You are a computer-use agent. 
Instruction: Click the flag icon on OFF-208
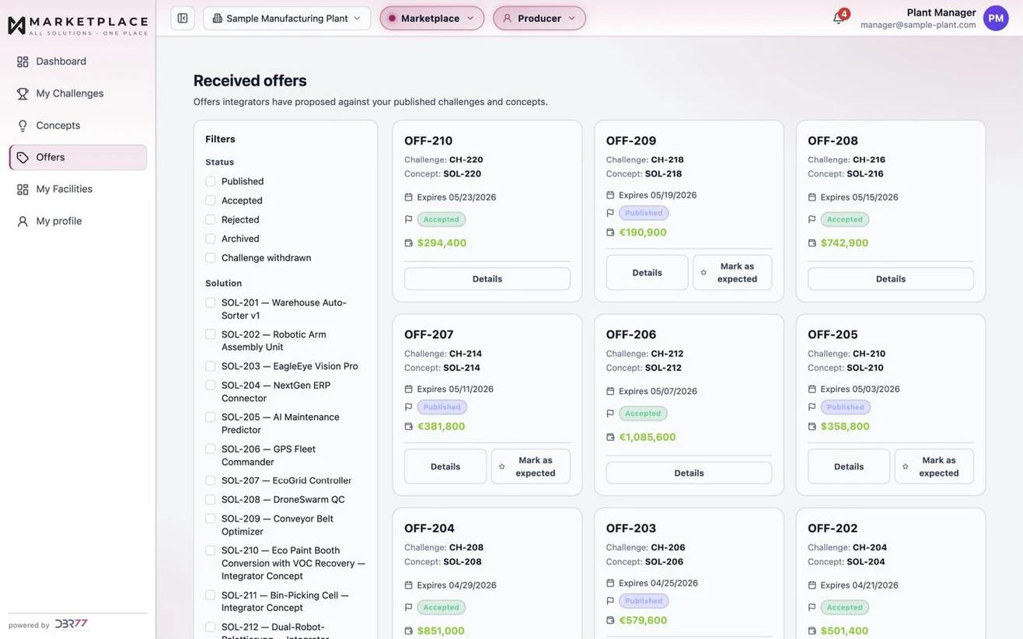[812, 219]
